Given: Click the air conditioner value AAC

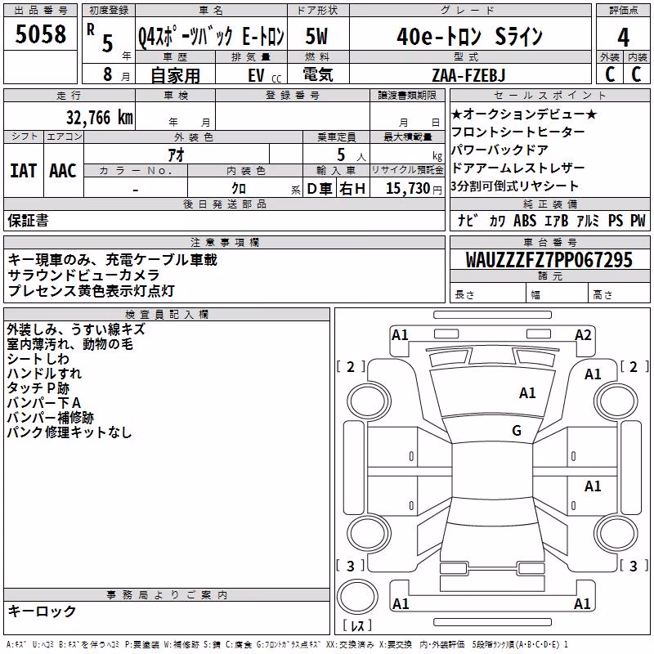Looking at the screenshot, I should click(x=63, y=170).
